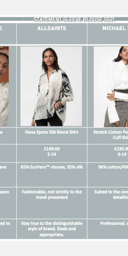Viewport: 128px width, 256px height.
Task: Click the Stretch Cotton product name cell
Action: [108, 136]
